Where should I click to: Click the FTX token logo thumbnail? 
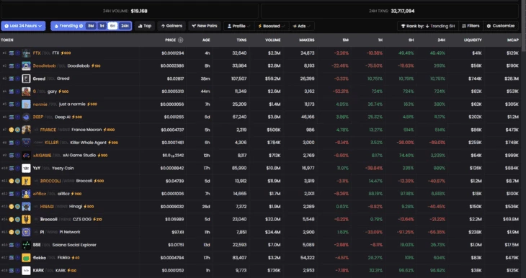pos(26,53)
